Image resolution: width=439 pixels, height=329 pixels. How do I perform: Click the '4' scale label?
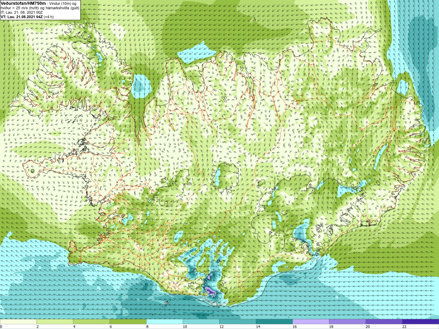point(74,327)
